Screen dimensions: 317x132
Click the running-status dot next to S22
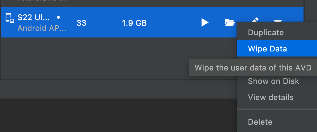(58, 18)
